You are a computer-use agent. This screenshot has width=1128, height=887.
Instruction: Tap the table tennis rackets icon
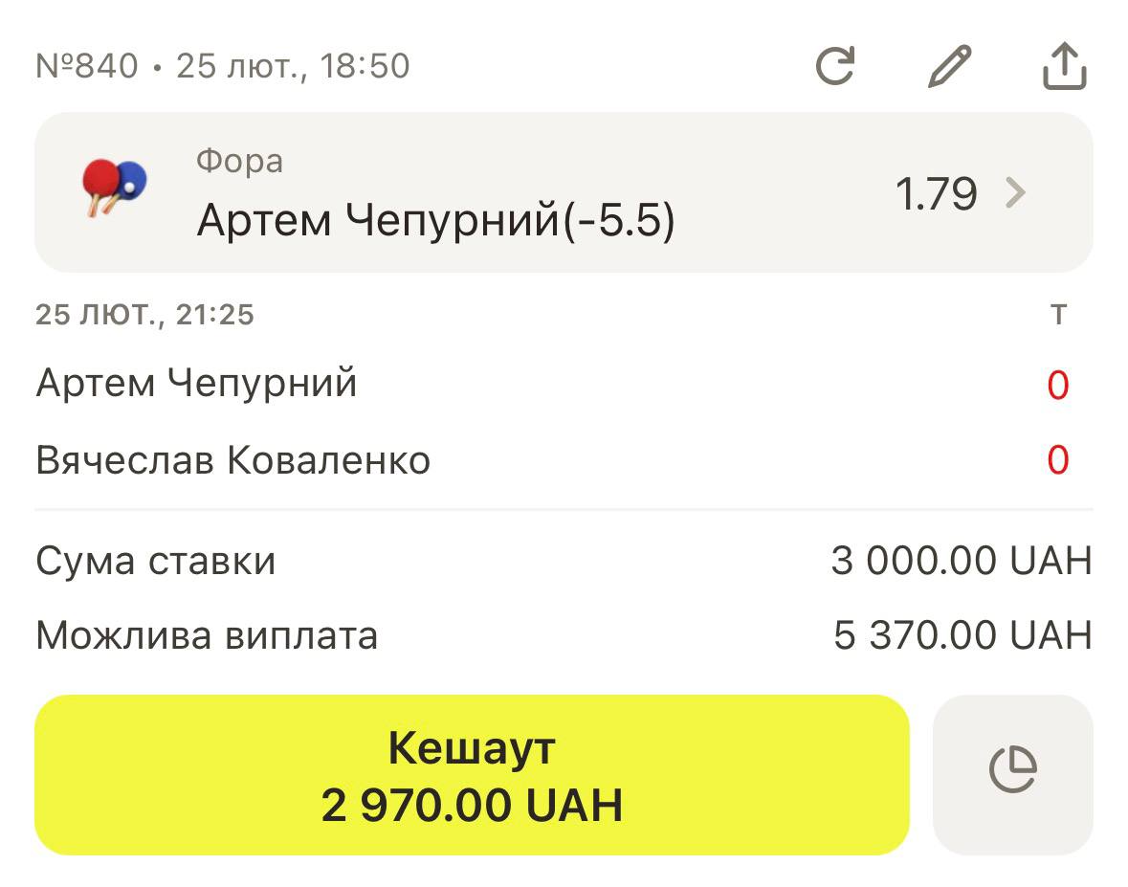(115, 186)
